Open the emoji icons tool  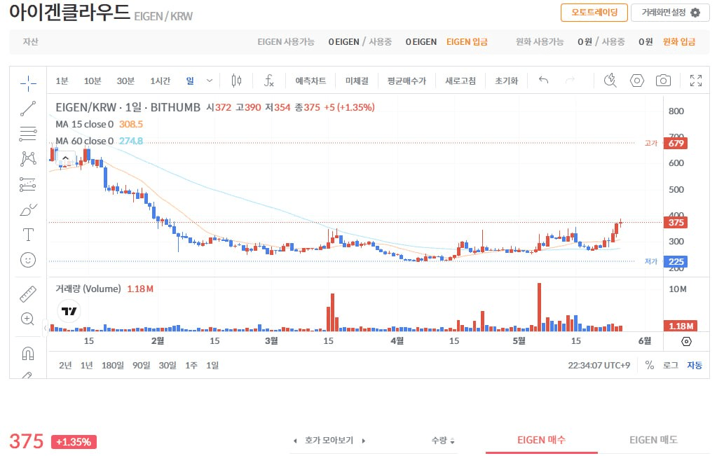(28, 260)
